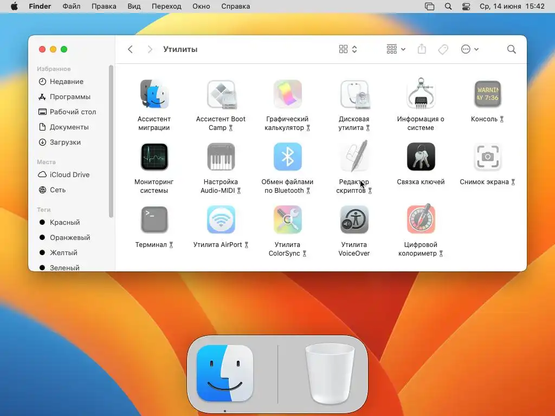555x416 pixels.
Task: Select the Мониторинг системы icon
Action: click(x=154, y=157)
